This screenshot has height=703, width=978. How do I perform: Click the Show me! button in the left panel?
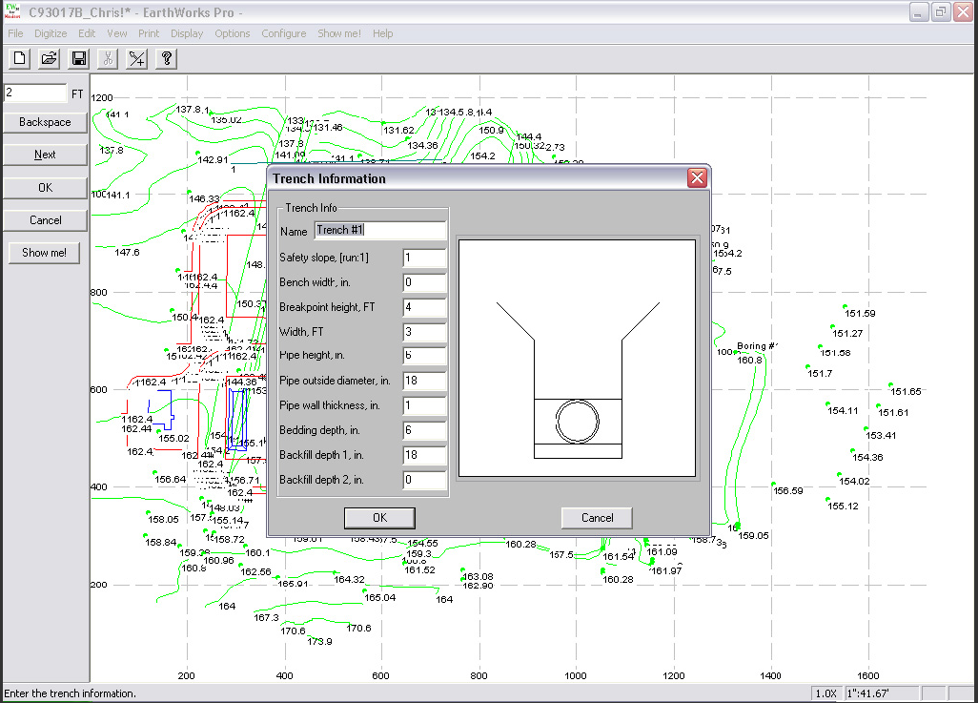tap(45, 253)
